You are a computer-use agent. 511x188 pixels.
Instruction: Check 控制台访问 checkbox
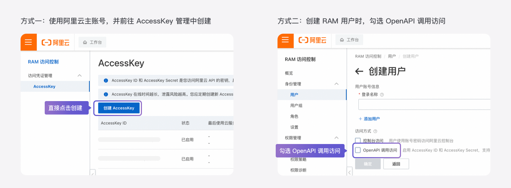tap(358, 141)
